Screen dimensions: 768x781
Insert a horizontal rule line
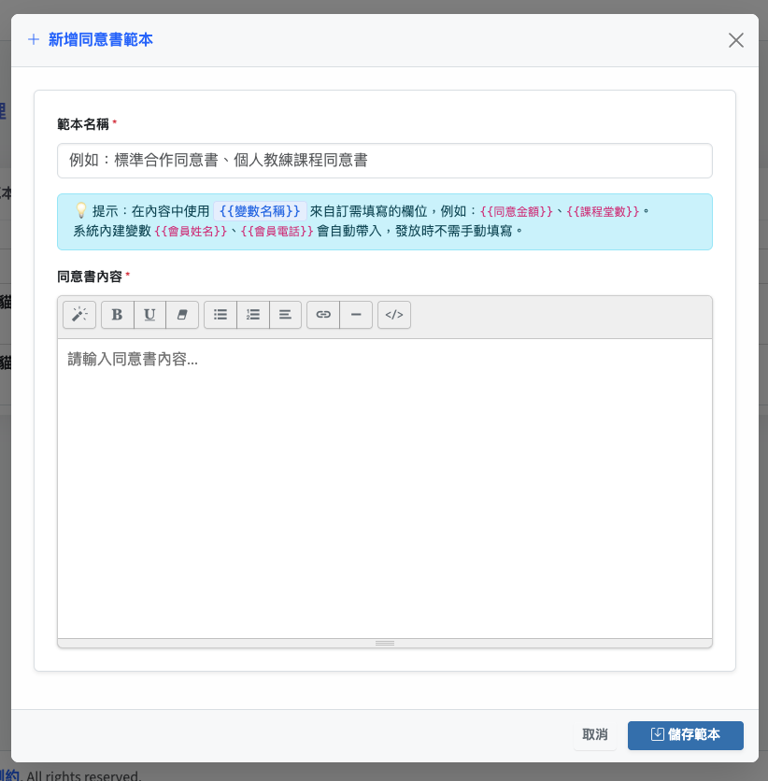(356, 315)
